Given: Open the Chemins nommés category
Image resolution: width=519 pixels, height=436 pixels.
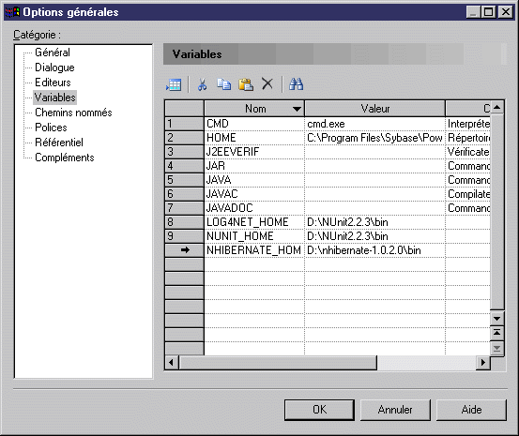Looking at the screenshot, I should [73, 113].
